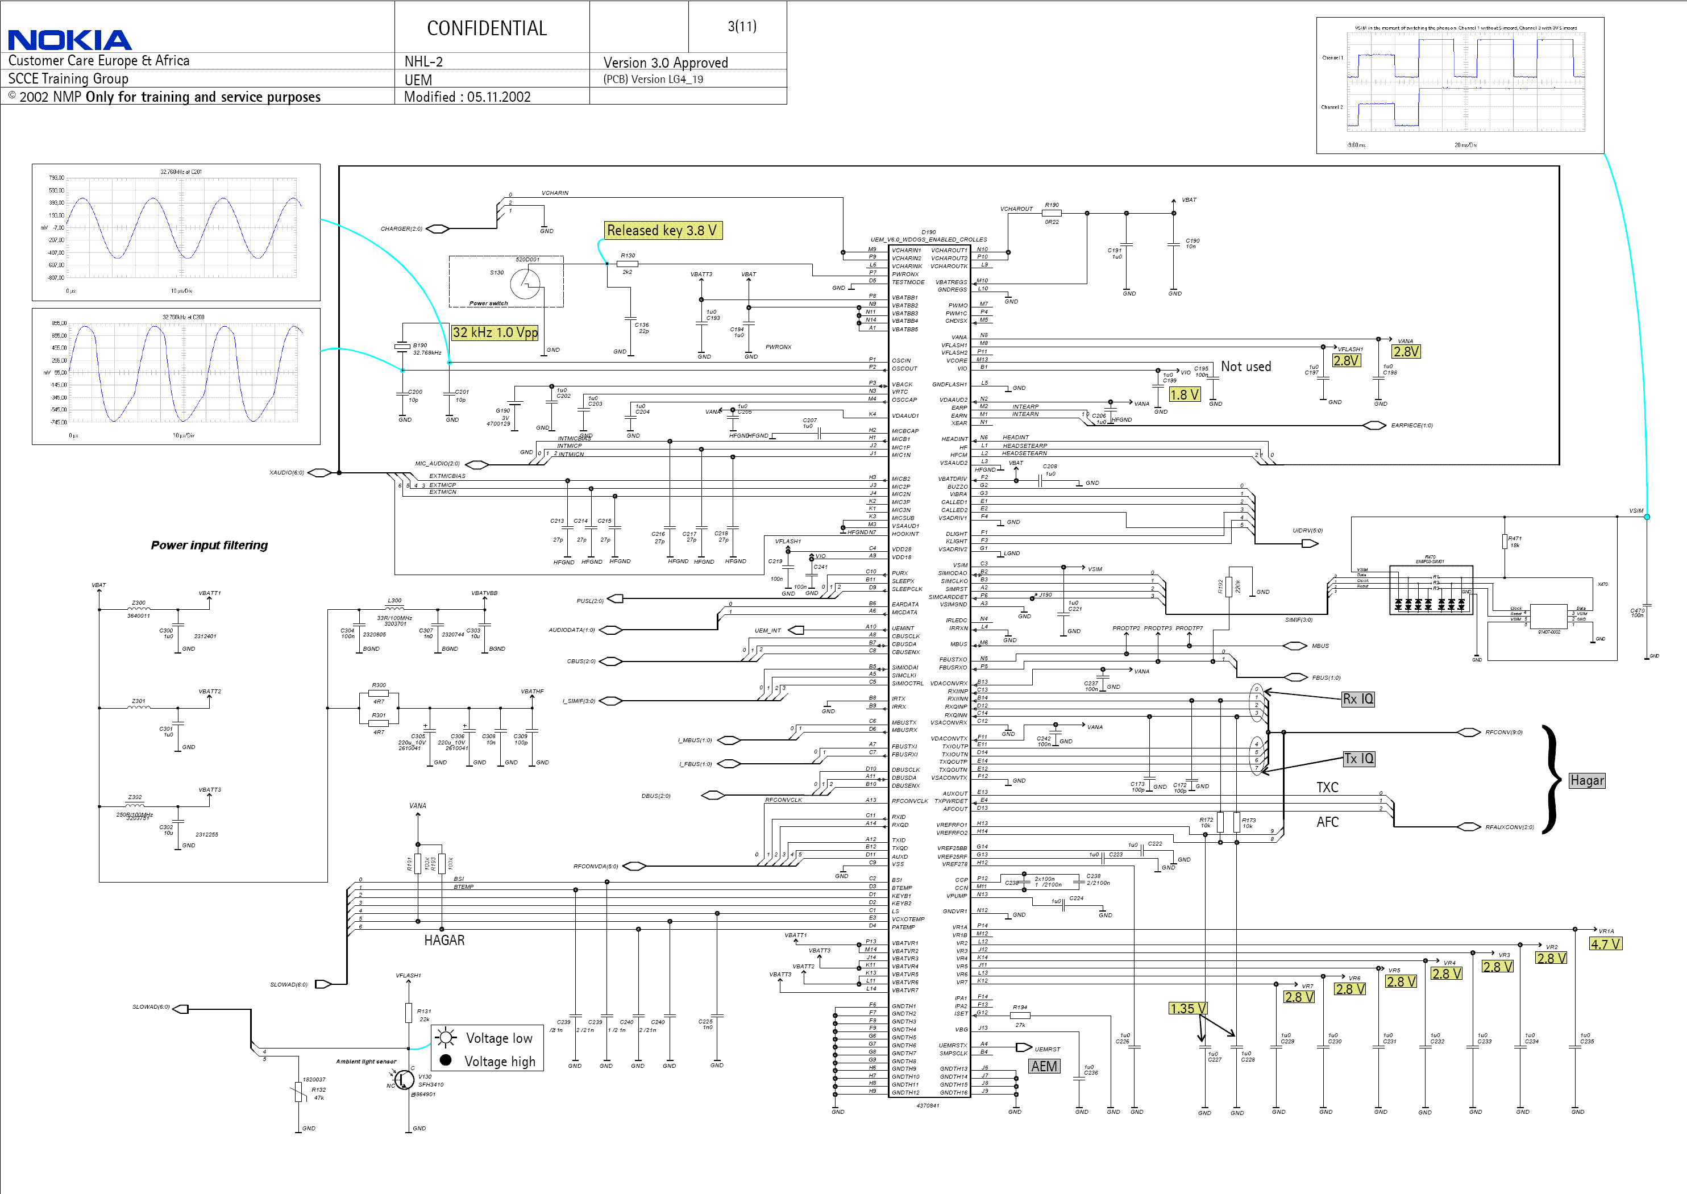Click the I_SIMIF(3:0) port label

coord(579,701)
